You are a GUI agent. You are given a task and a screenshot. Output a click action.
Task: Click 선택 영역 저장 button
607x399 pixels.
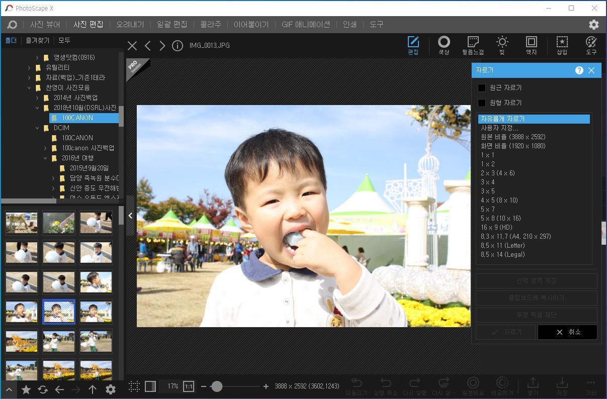click(537, 280)
